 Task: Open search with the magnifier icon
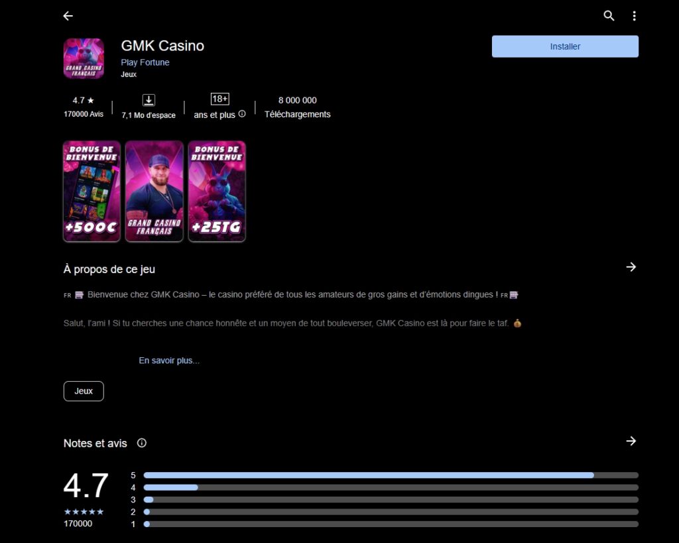pyautogui.click(x=609, y=16)
